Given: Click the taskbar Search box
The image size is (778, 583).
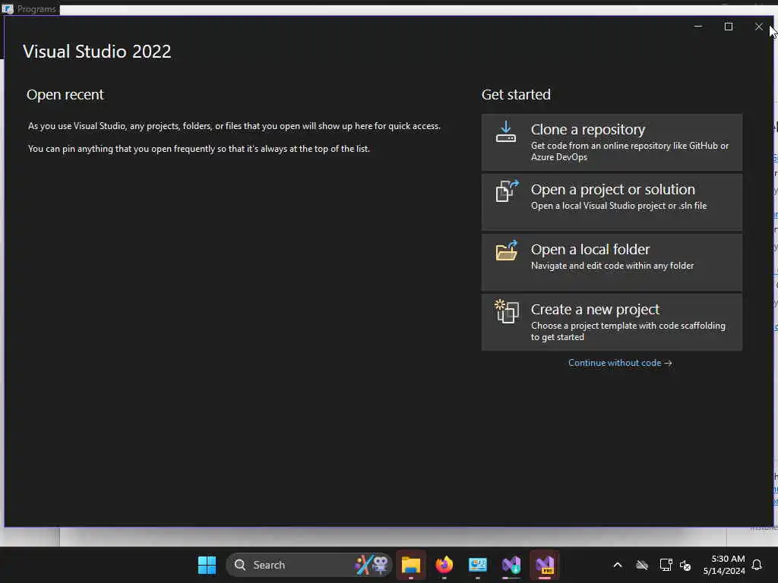Looking at the screenshot, I should point(308,565).
